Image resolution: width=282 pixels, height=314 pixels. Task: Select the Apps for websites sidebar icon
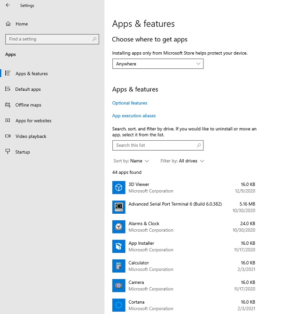point(8,121)
